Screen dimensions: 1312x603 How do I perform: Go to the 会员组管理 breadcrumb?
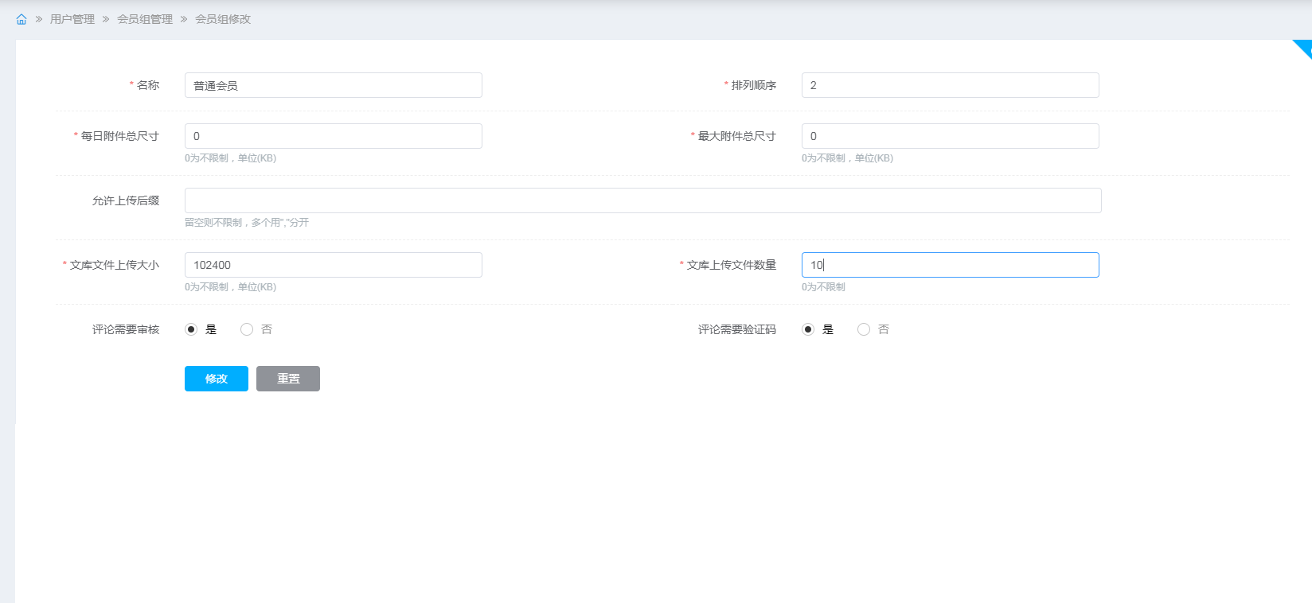tap(145, 19)
